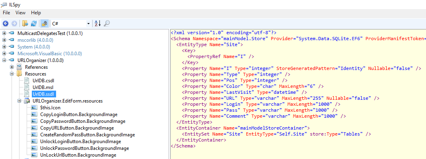Select System (4.0.0.0) assembly

[34, 47]
